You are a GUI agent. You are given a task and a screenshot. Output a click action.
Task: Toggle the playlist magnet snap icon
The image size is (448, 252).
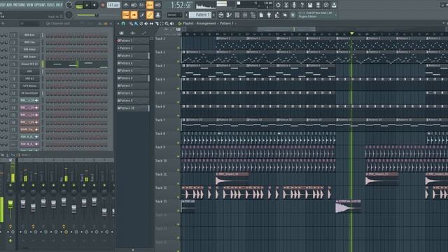(x=123, y=24)
